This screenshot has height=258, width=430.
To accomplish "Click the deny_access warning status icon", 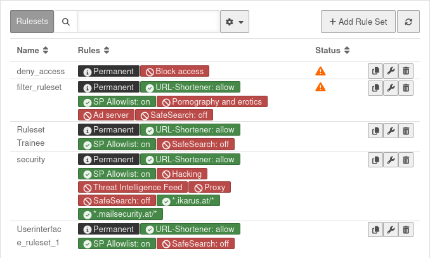I will (320, 71).
